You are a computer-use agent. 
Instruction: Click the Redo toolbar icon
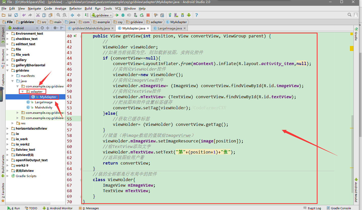click(30, 15)
